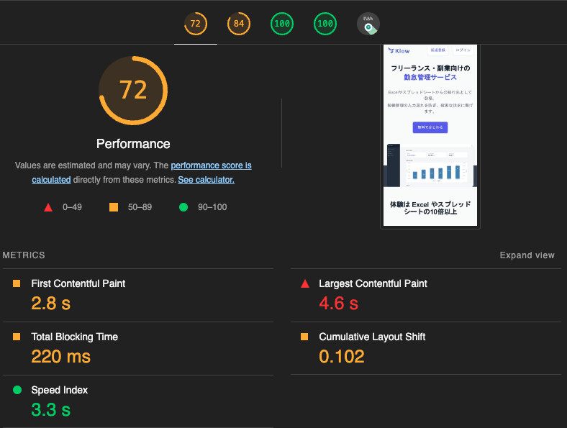Click the 50–89 legend range text
Screen dimensions: 567x428
[140, 207]
